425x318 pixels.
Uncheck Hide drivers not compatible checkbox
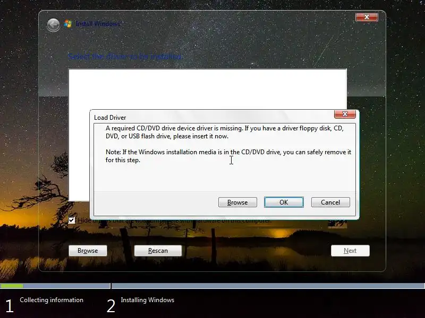[x=72, y=220]
